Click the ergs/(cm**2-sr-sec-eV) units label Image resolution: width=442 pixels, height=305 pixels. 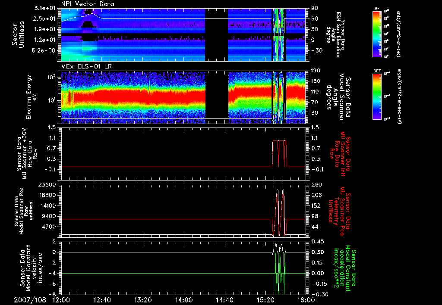pos(399,96)
